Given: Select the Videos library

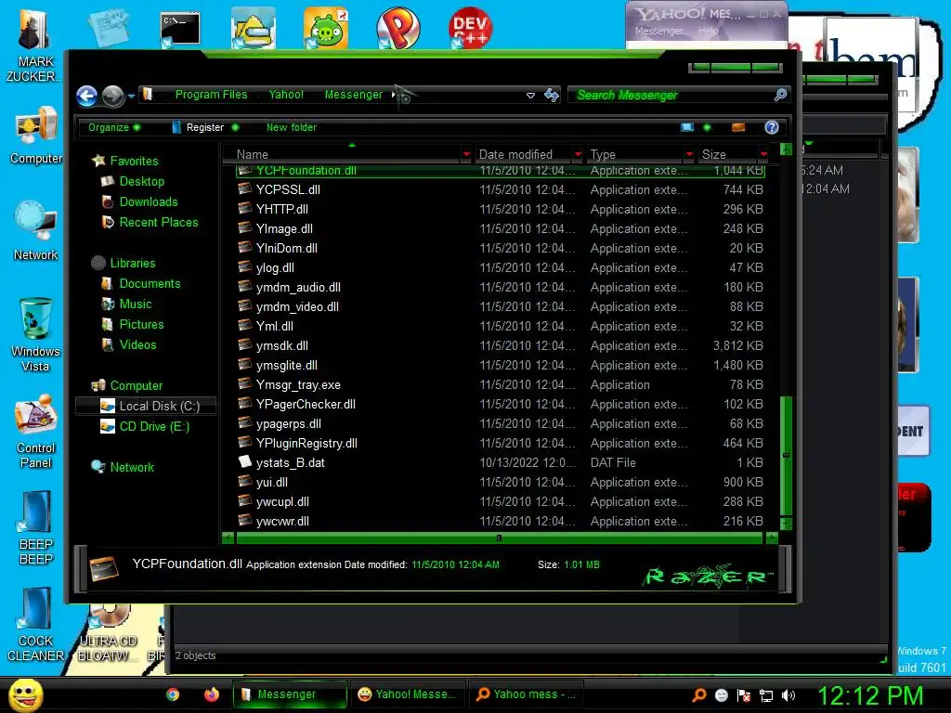Looking at the screenshot, I should click(x=137, y=345).
